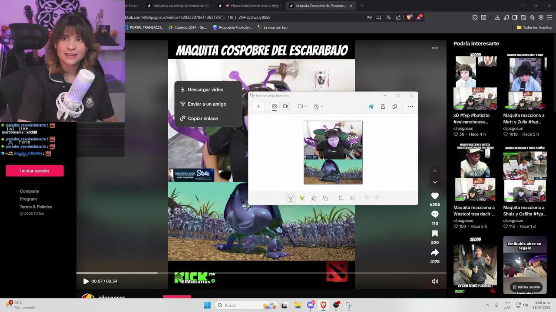Viewport: 556px width, 312px height.
Task: Like the TikTok video with the heart
Action: (435, 196)
